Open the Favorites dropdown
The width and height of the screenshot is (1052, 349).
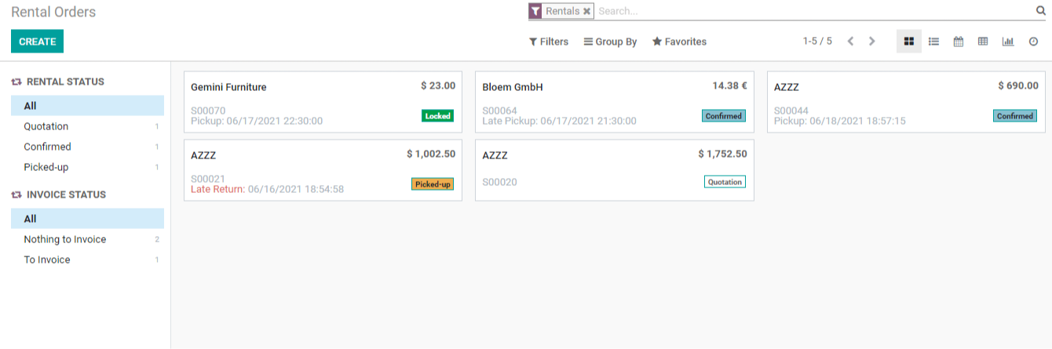(x=679, y=42)
